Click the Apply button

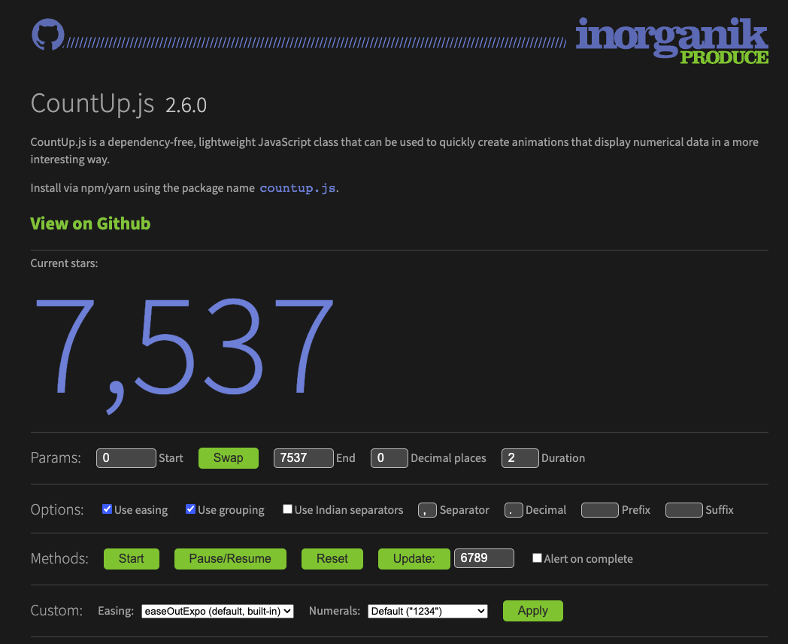(533, 611)
